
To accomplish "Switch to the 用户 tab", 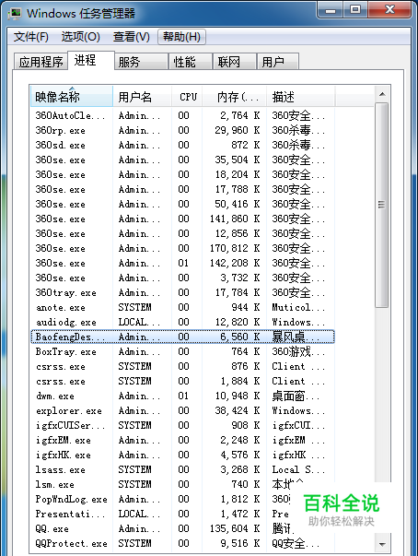I will coord(278,62).
